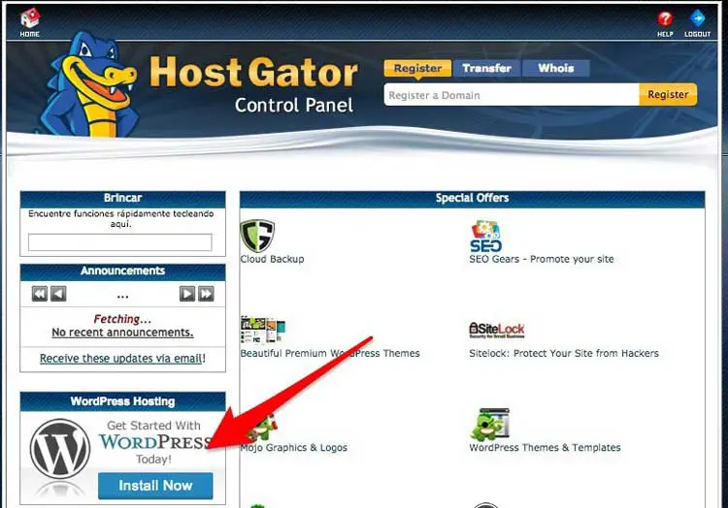The image size is (728, 508).
Task: Click the Register a Domain field
Action: click(512, 95)
